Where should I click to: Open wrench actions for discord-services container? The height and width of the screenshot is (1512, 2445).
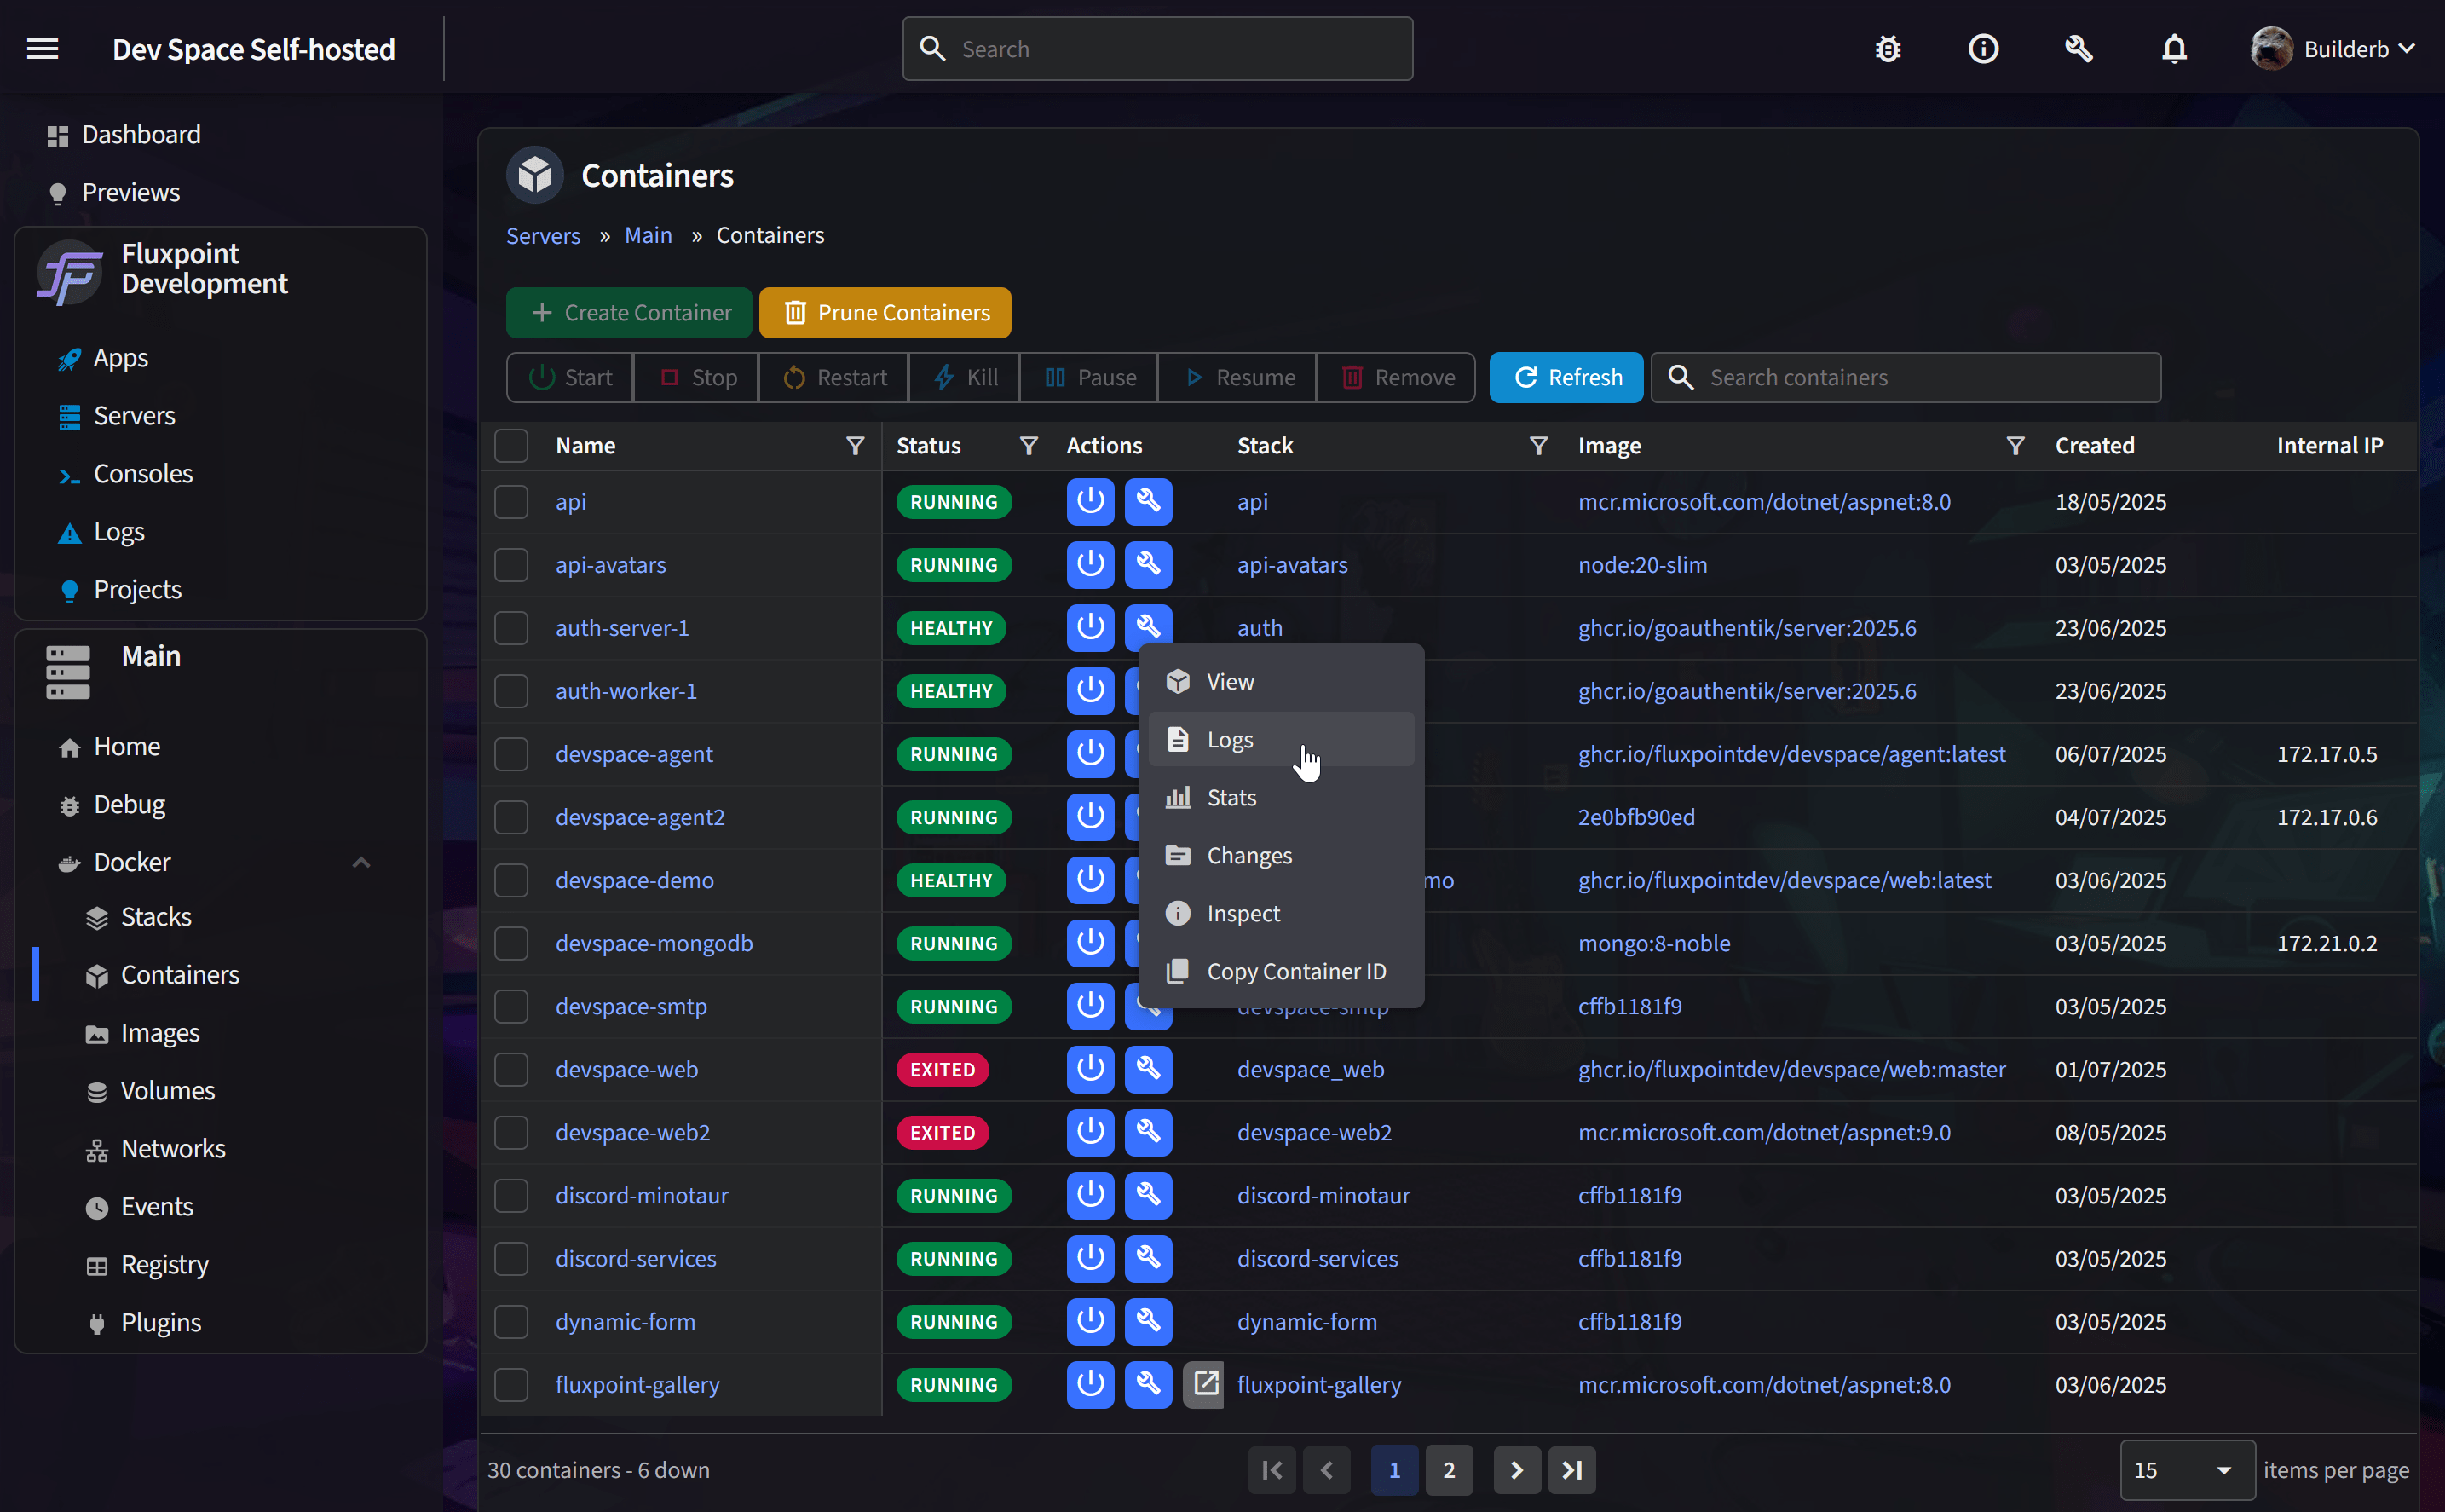(x=1148, y=1258)
